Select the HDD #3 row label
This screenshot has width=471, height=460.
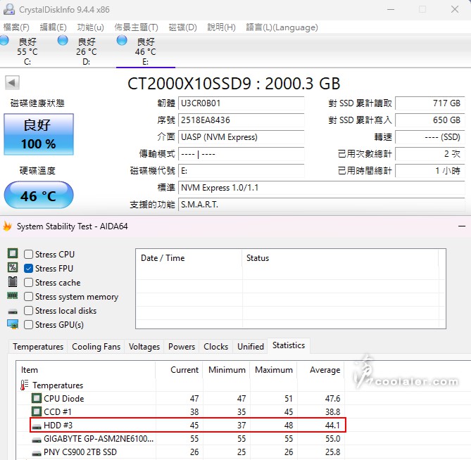[58, 426]
